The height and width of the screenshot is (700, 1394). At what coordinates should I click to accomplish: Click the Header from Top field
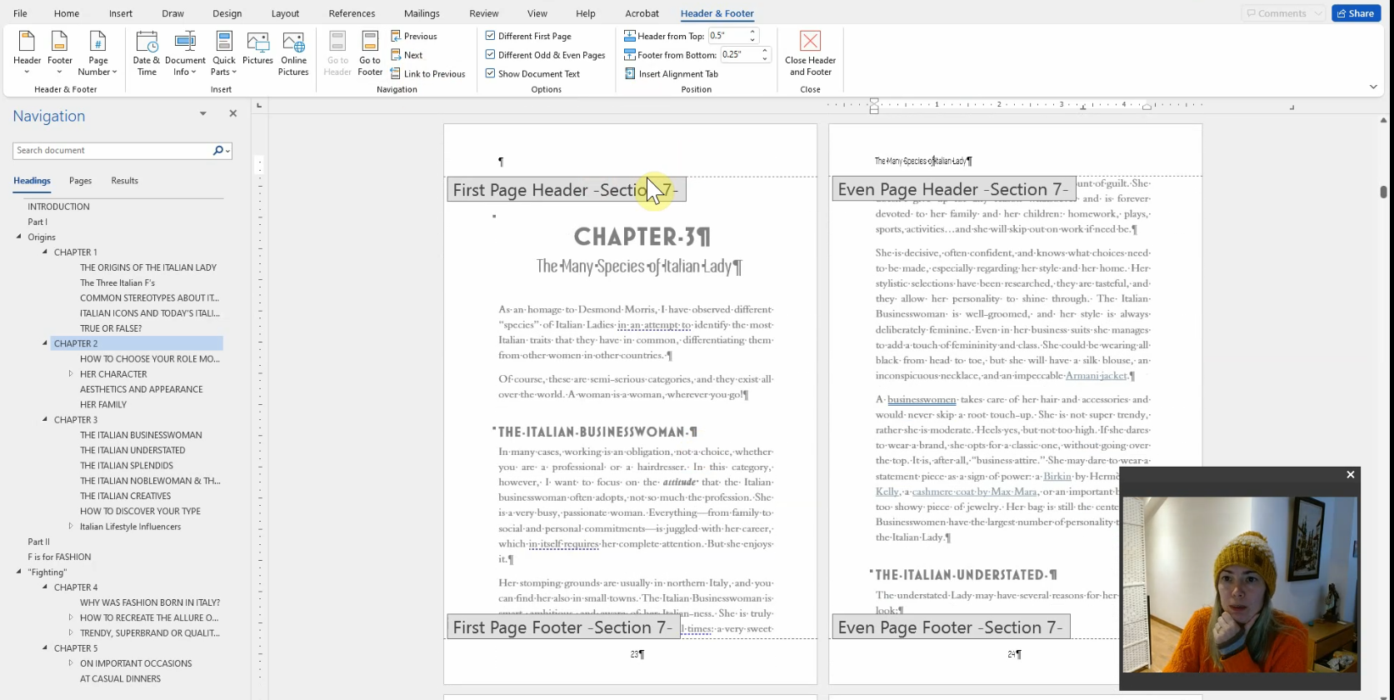727,36
